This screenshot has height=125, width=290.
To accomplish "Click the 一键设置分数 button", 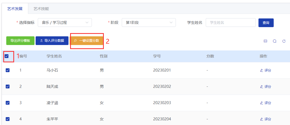I will pos(86,41).
